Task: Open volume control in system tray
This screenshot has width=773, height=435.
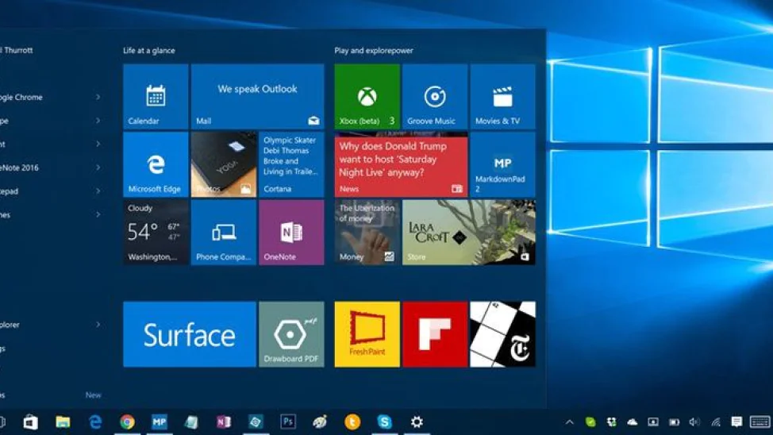Action: (x=694, y=422)
